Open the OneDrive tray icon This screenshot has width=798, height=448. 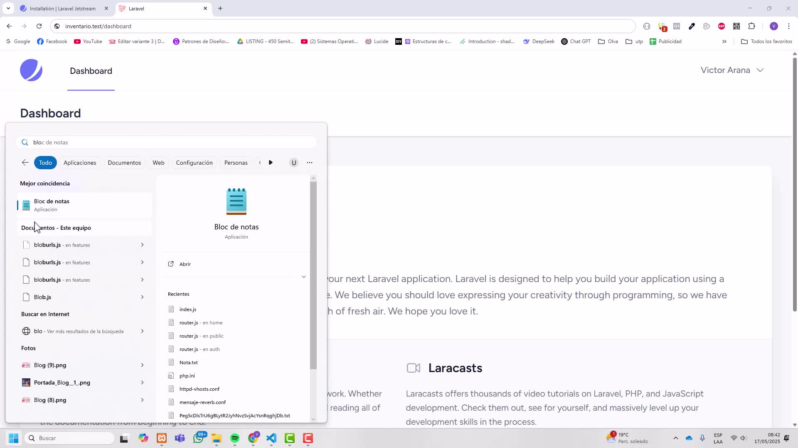click(x=689, y=438)
